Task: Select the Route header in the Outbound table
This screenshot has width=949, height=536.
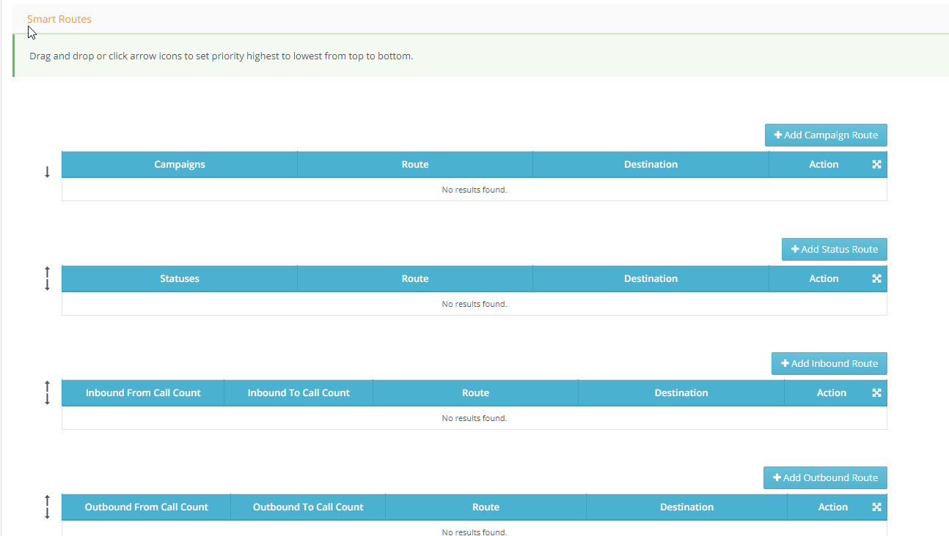Action: 486,507
